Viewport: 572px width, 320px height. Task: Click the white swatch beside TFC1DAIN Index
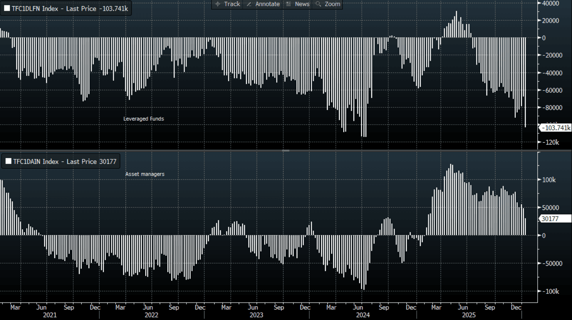click(x=8, y=161)
